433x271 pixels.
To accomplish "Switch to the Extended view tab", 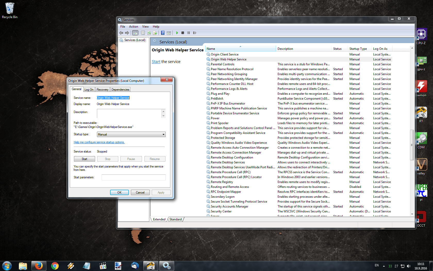I will 159,219.
